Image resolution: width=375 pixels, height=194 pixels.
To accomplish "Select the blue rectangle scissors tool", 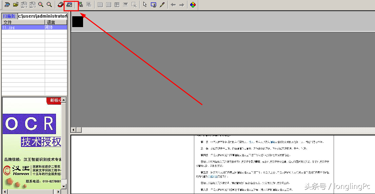I will (x=154, y=4).
